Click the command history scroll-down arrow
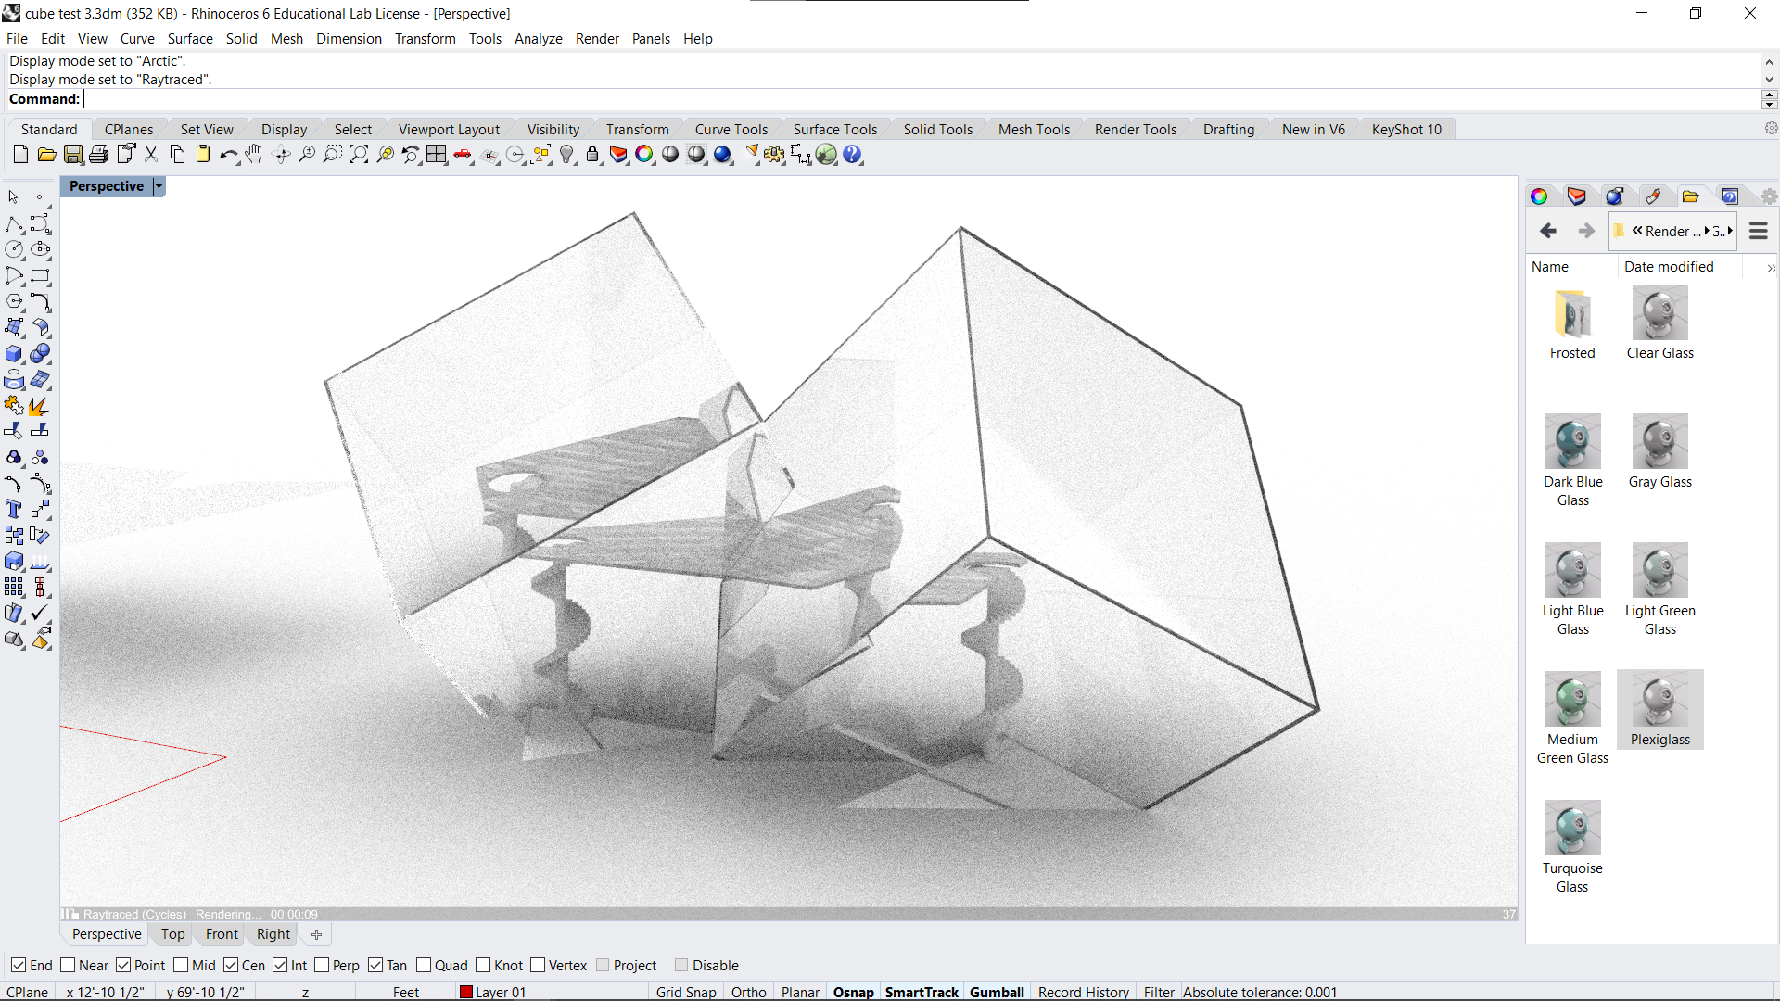 tap(1769, 80)
